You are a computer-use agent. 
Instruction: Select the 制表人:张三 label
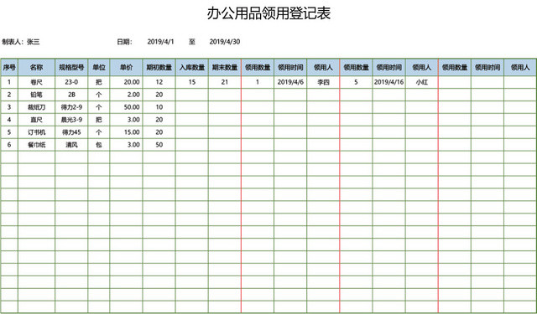[21, 42]
